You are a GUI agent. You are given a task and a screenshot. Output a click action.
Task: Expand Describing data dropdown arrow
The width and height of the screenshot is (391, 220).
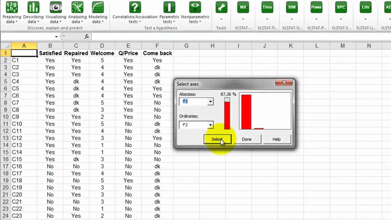point(38,22)
